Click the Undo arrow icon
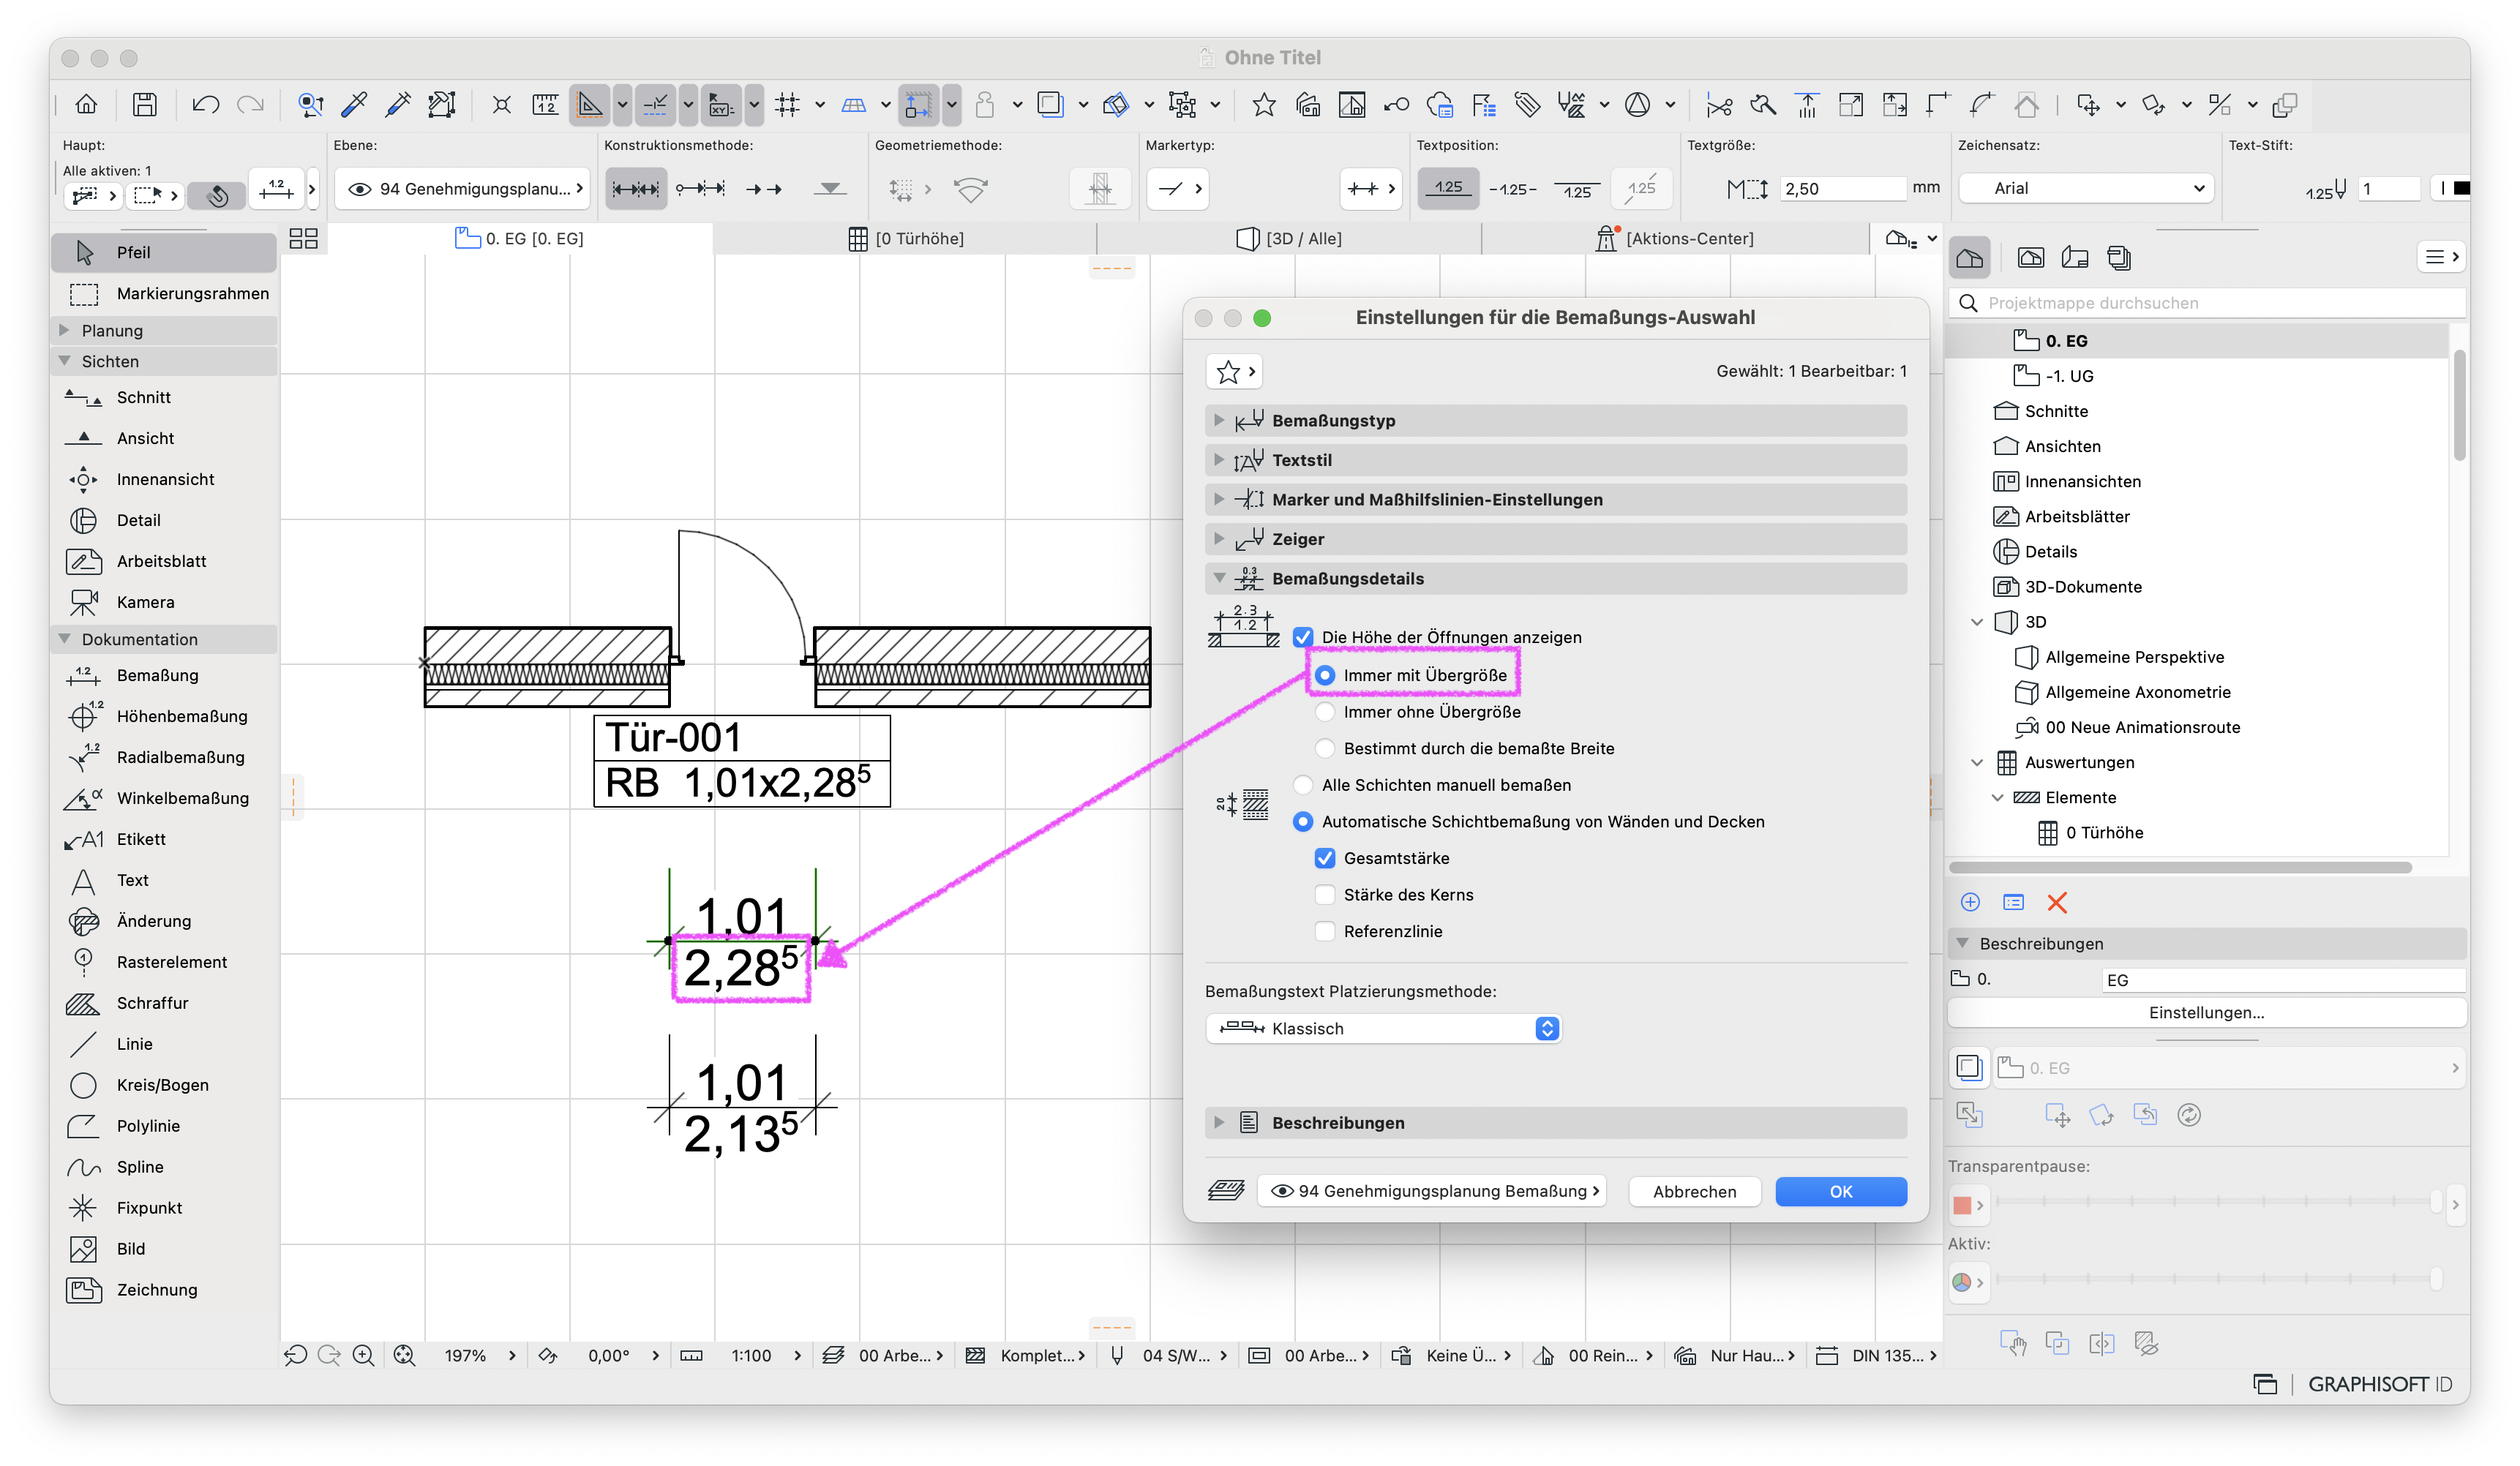 (206, 104)
